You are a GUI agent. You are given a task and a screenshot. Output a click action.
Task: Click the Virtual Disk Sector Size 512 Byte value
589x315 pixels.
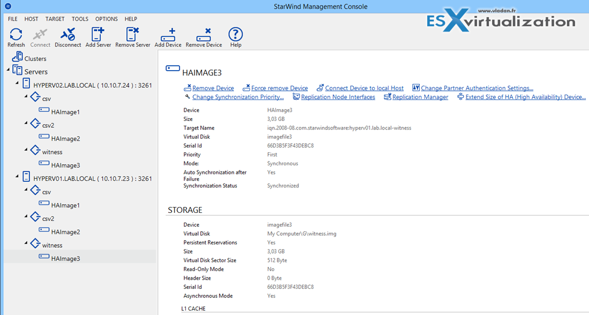[277, 260]
